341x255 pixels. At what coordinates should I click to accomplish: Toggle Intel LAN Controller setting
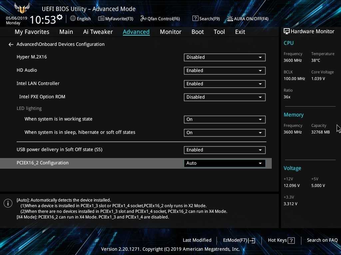pos(224,84)
